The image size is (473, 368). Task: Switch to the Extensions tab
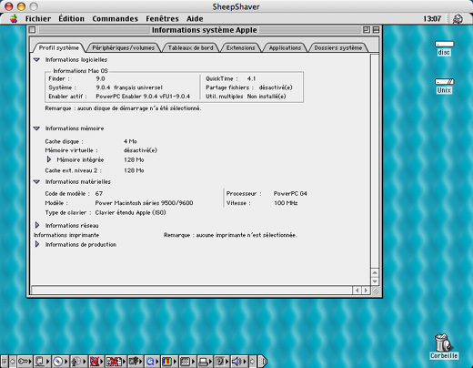241,47
